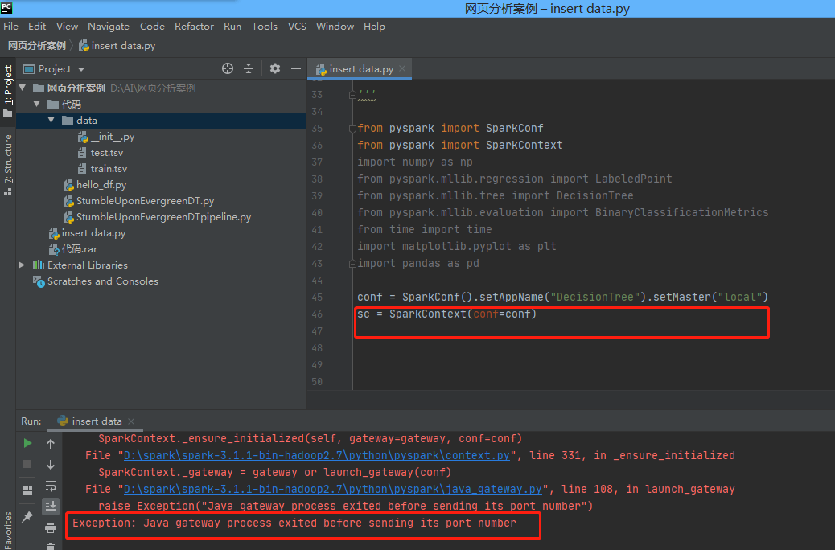The height and width of the screenshot is (550, 835).
Task: Open the 7: Structure tool window strip
Action: pyautogui.click(x=7, y=165)
